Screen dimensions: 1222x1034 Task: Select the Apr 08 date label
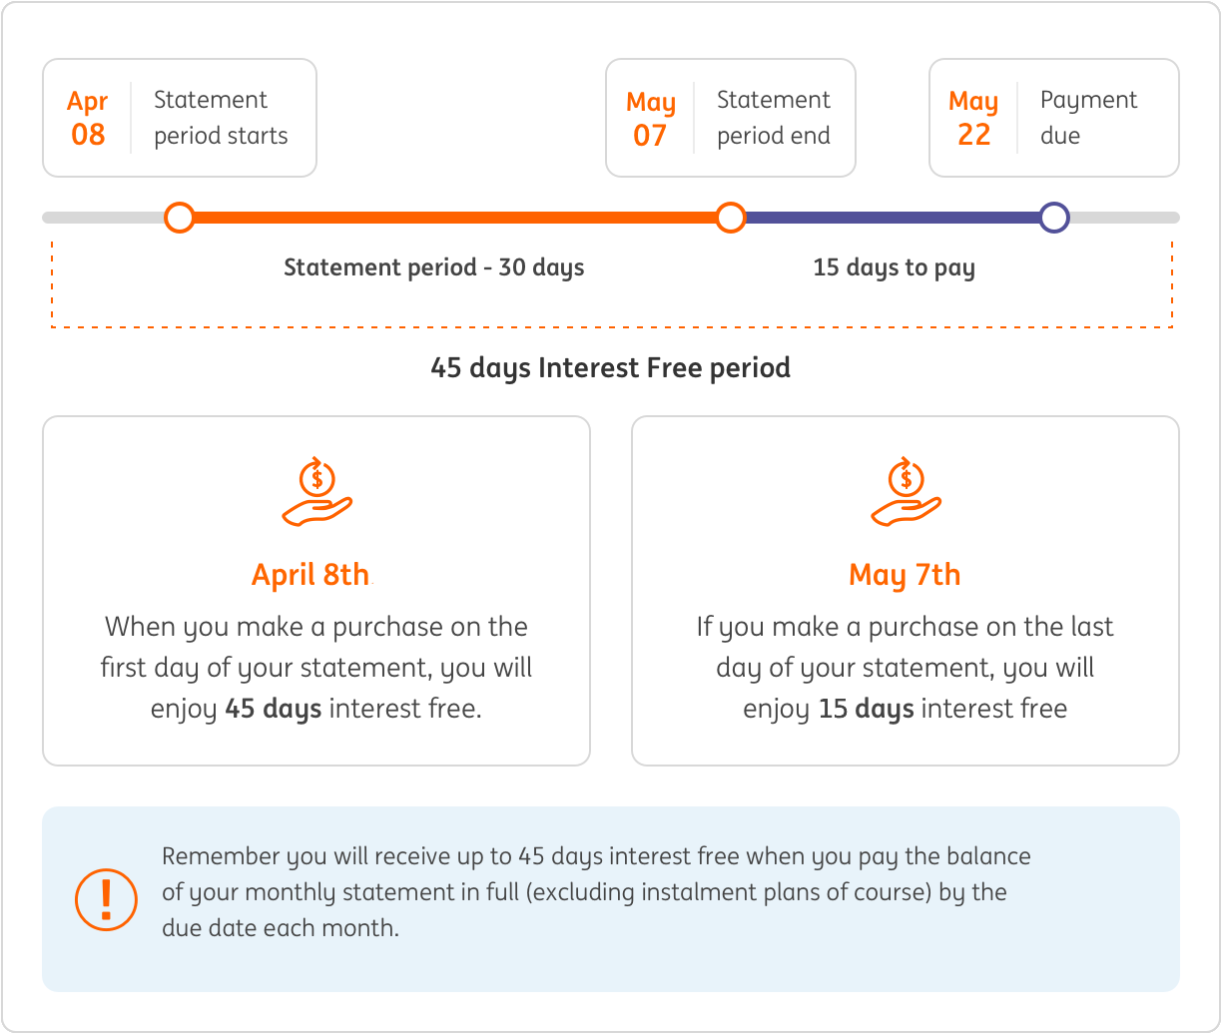click(x=88, y=118)
